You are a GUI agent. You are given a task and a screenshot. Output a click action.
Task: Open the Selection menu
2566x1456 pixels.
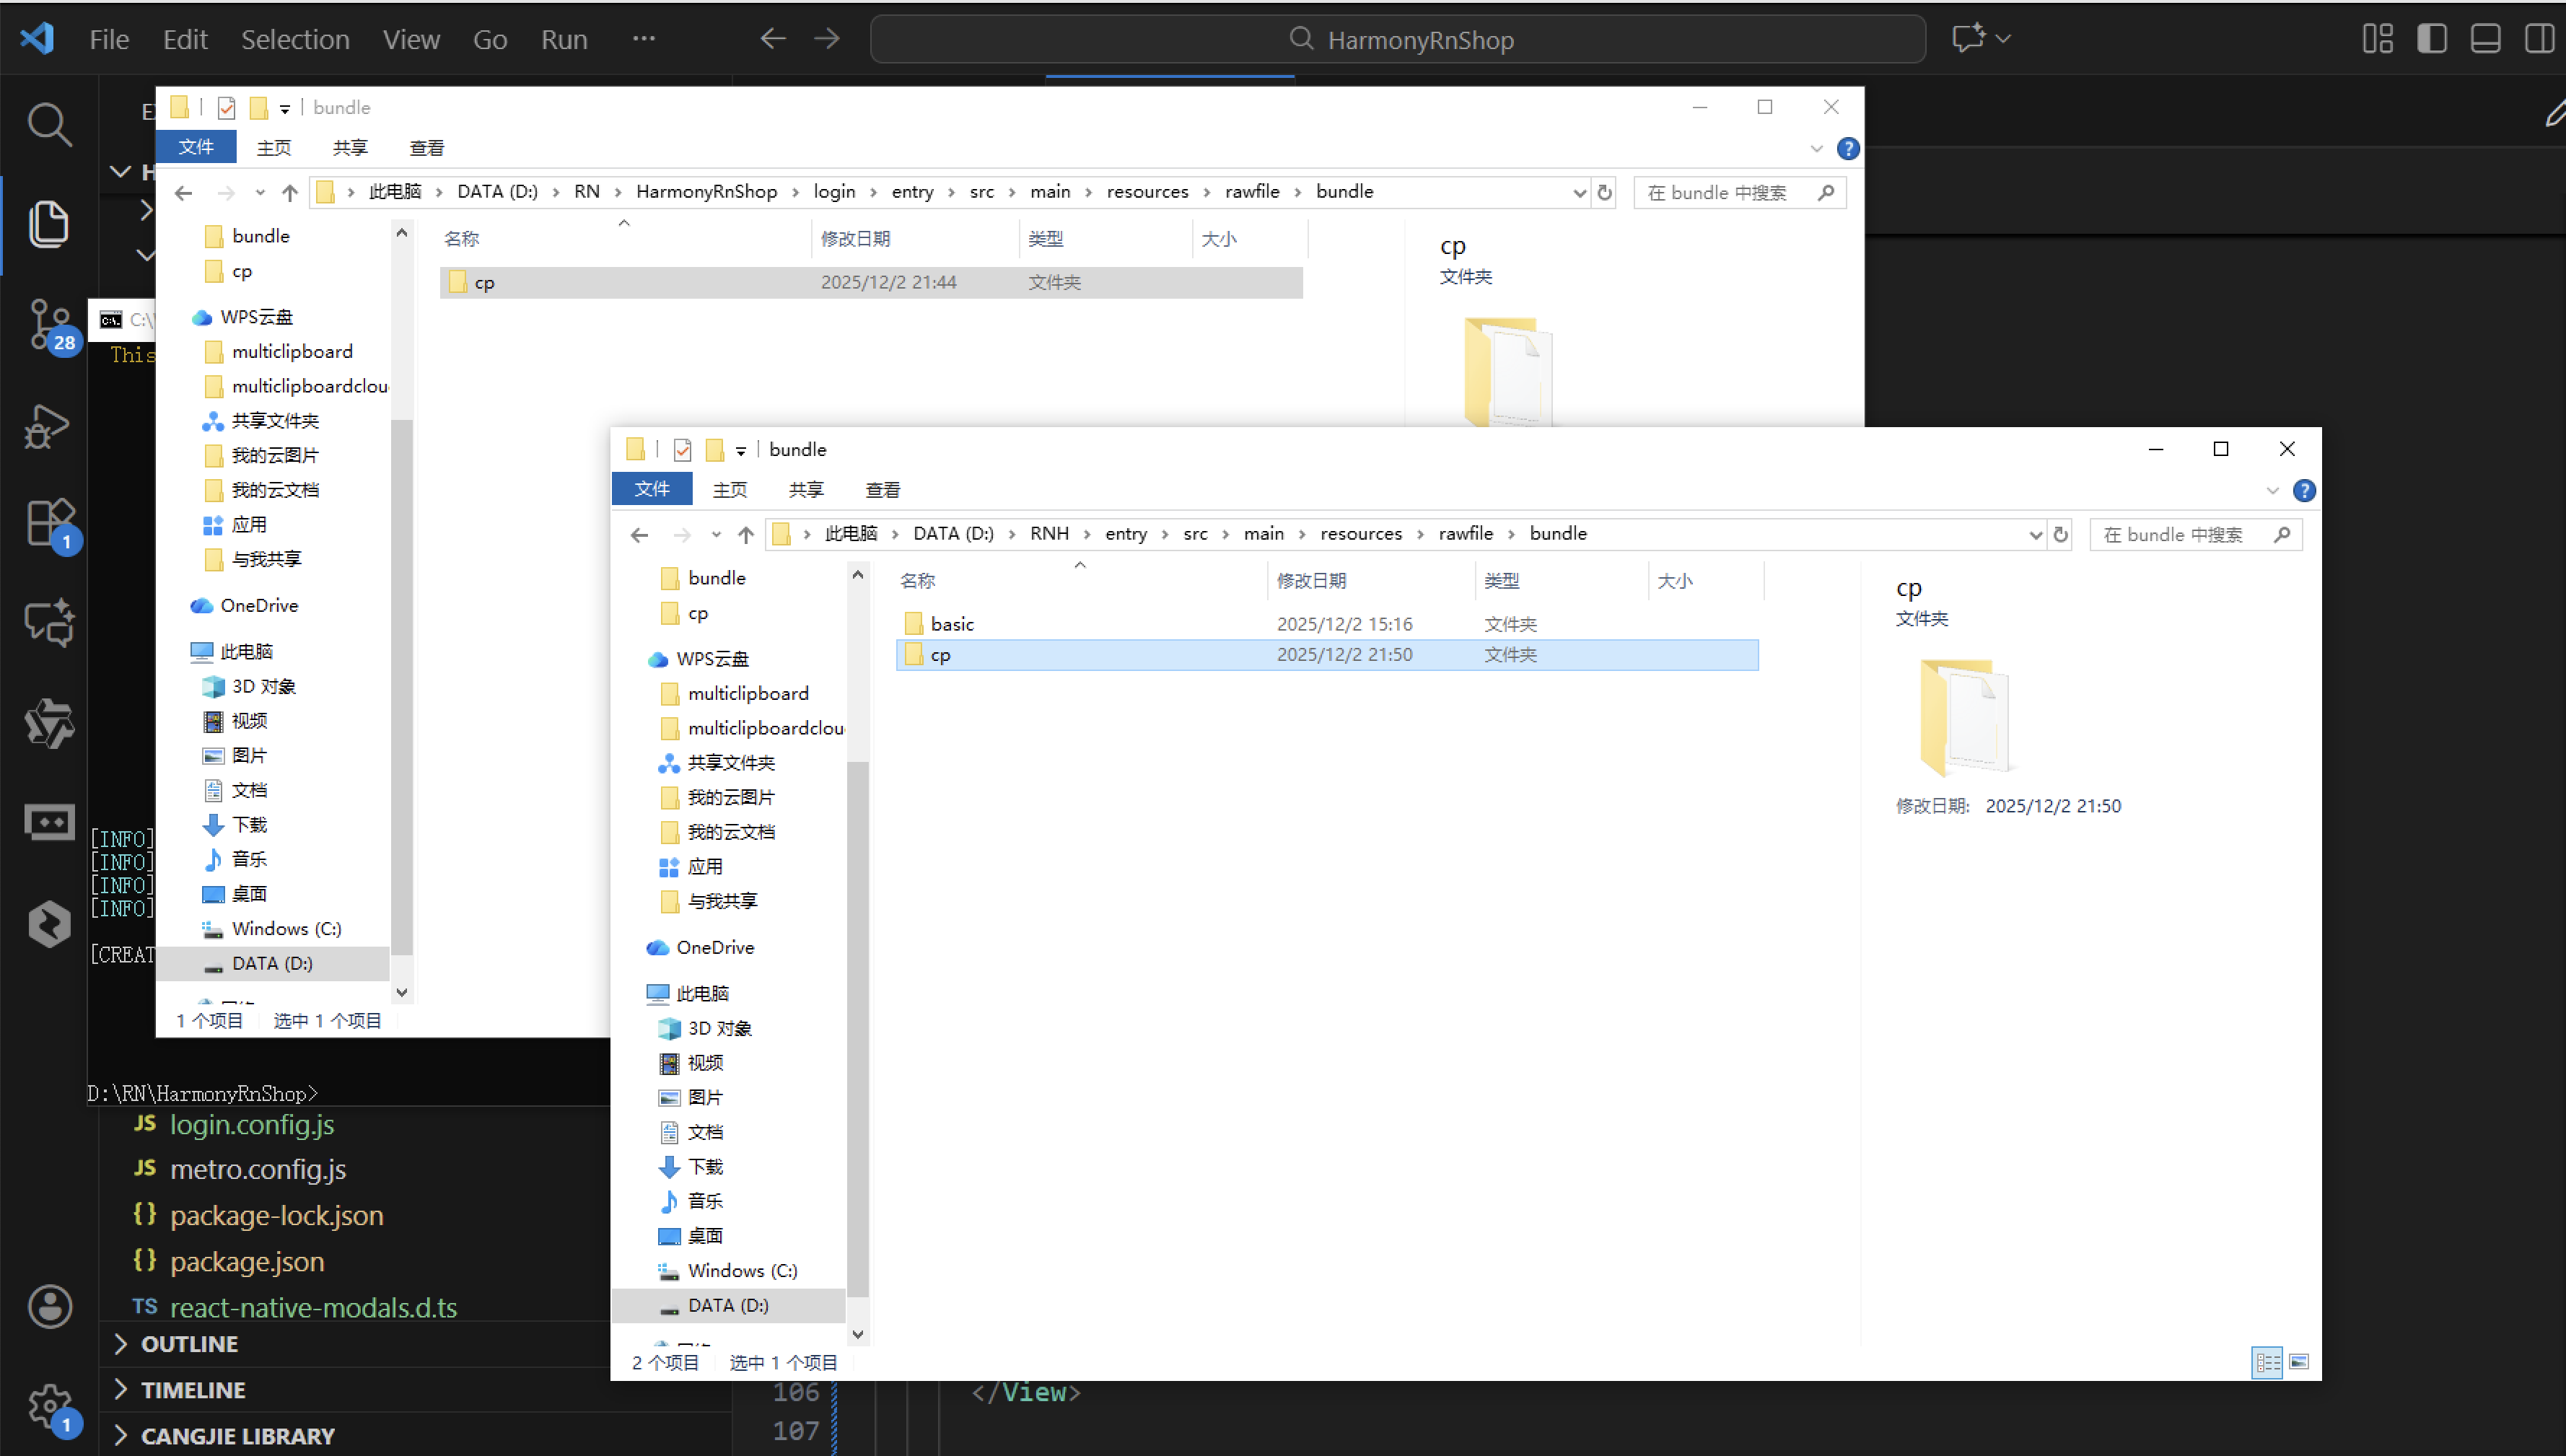pyautogui.click(x=295, y=39)
